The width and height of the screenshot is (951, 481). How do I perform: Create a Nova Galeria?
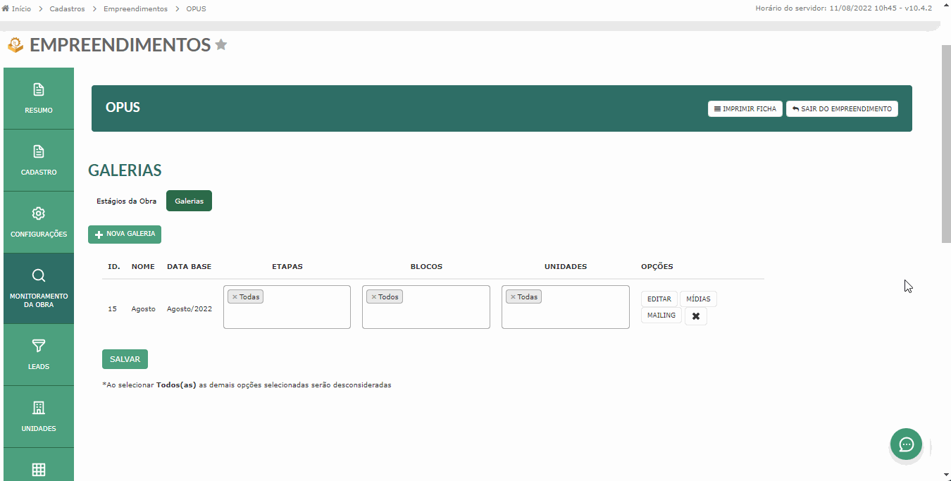click(125, 235)
